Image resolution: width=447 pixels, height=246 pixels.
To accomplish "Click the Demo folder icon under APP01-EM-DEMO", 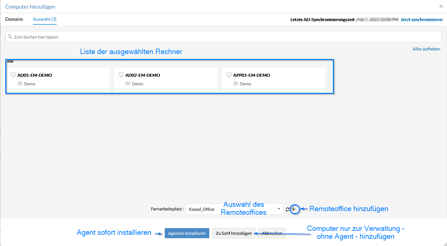I will pyautogui.click(x=236, y=84).
